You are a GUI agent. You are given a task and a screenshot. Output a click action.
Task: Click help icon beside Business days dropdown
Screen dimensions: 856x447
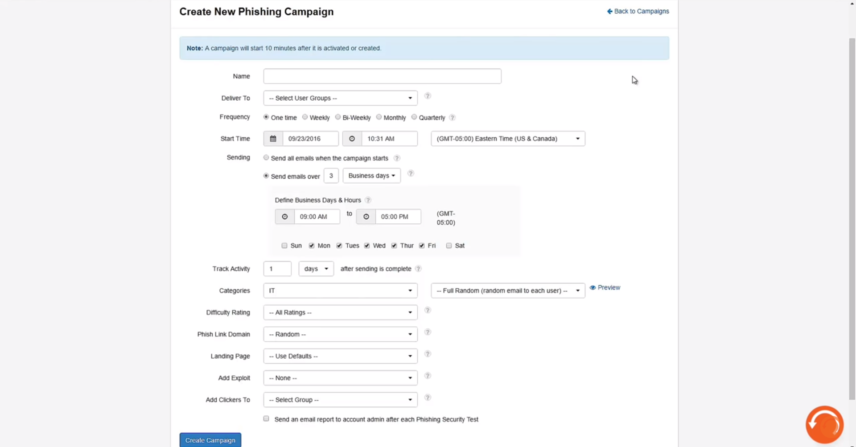411,173
